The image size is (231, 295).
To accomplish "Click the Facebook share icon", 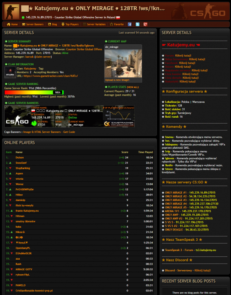I will 130,24.
